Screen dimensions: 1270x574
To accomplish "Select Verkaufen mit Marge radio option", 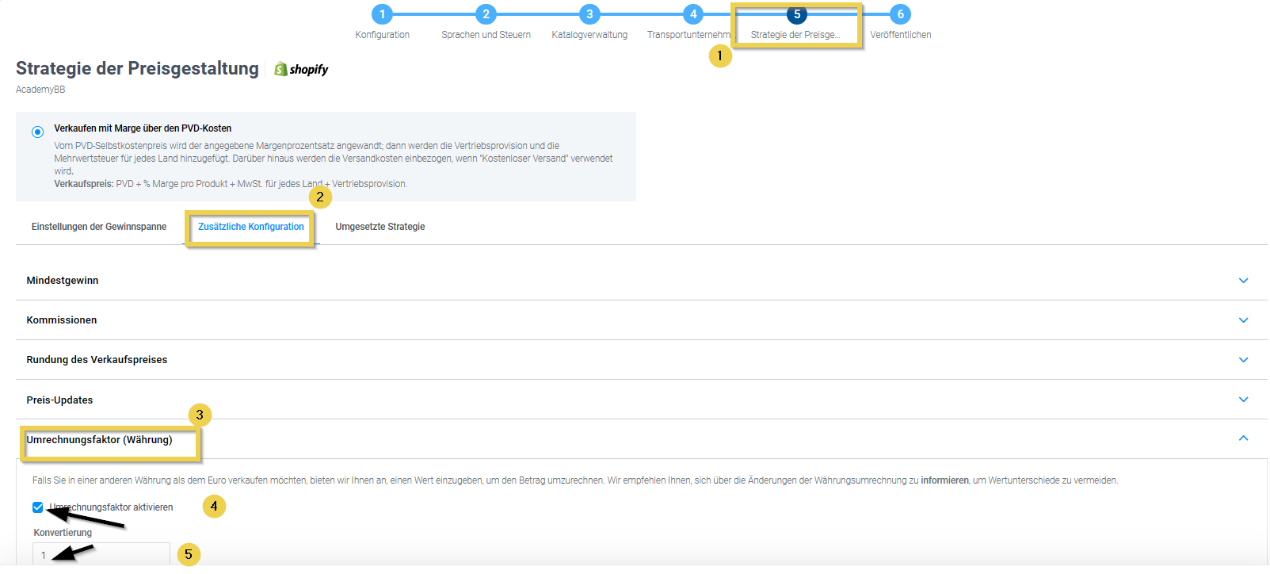I will click(38, 132).
